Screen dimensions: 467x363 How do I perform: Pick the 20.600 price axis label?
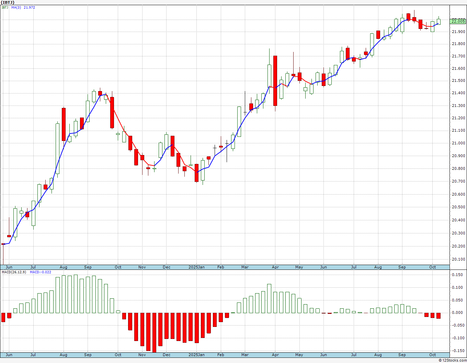pyautogui.click(x=459, y=194)
